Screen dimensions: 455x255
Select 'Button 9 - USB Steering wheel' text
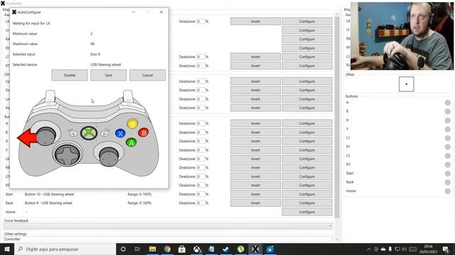[x=48, y=203]
